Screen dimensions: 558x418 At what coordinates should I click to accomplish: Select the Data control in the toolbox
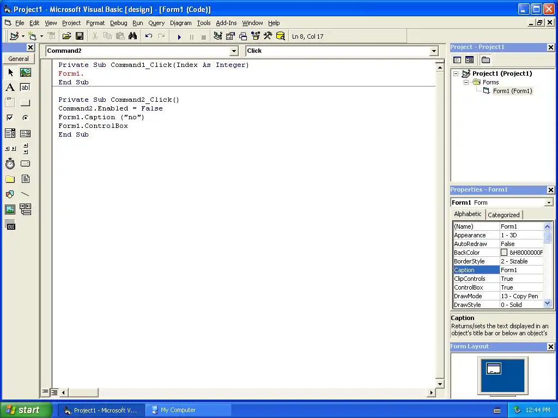pyautogui.click(x=25, y=210)
